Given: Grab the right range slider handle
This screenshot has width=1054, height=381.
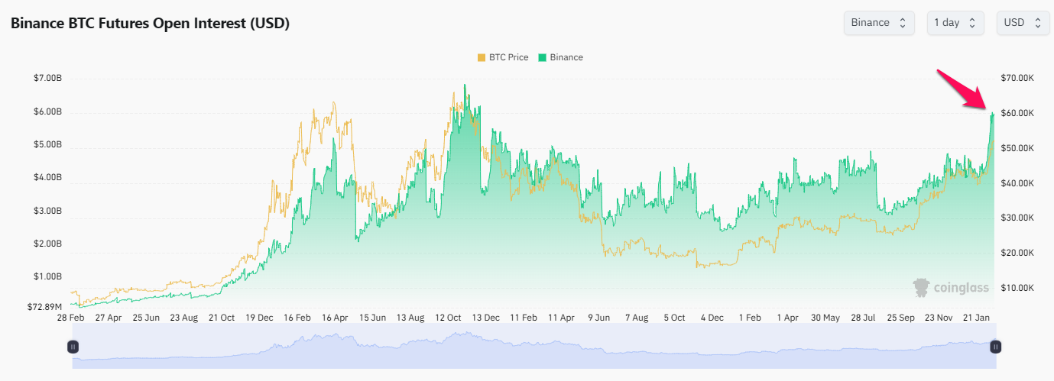Looking at the screenshot, I should 996,347.
